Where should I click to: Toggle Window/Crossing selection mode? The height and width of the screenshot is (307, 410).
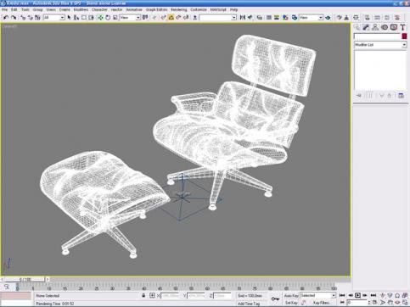(x=91, y=18)
